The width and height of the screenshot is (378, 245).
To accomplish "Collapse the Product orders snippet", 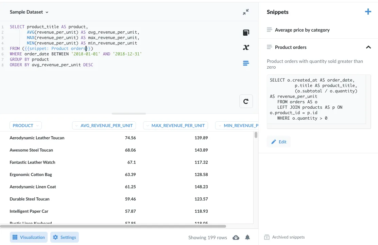I will coord(368,47).
